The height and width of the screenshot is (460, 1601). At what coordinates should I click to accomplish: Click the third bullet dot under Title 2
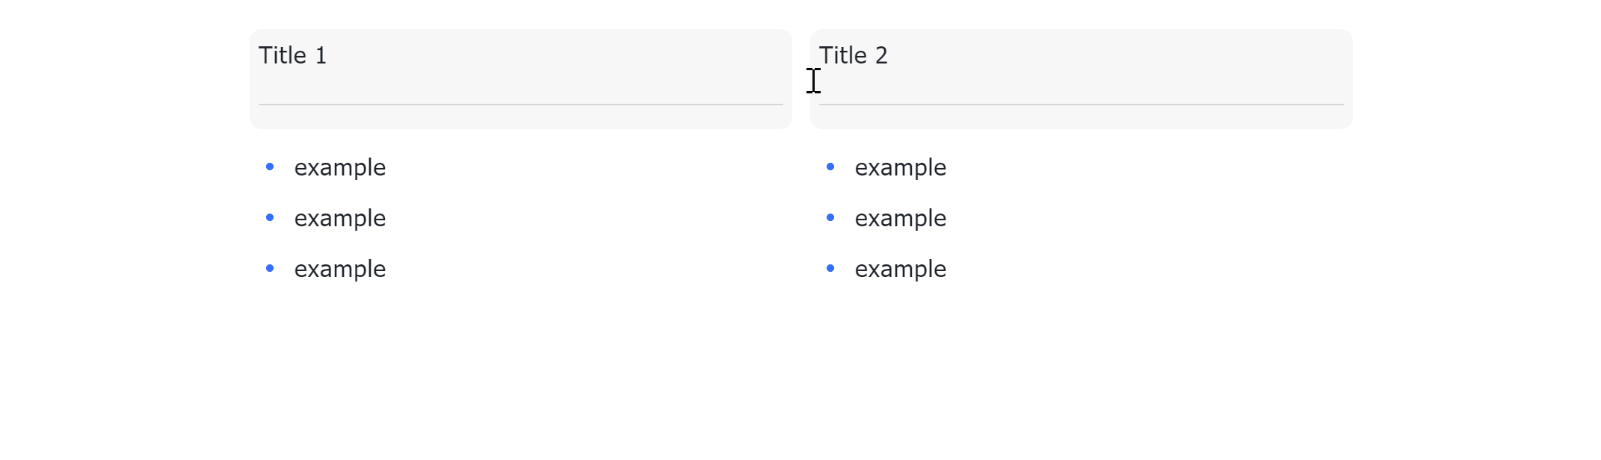click(830, 268)
